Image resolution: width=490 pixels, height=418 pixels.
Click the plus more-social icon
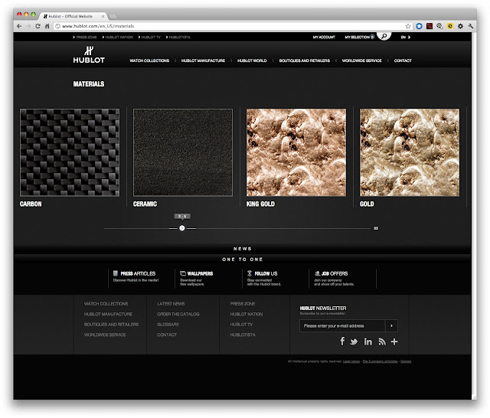(394, 341)
